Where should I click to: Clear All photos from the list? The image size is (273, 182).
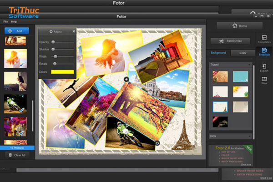pos(17,155)
